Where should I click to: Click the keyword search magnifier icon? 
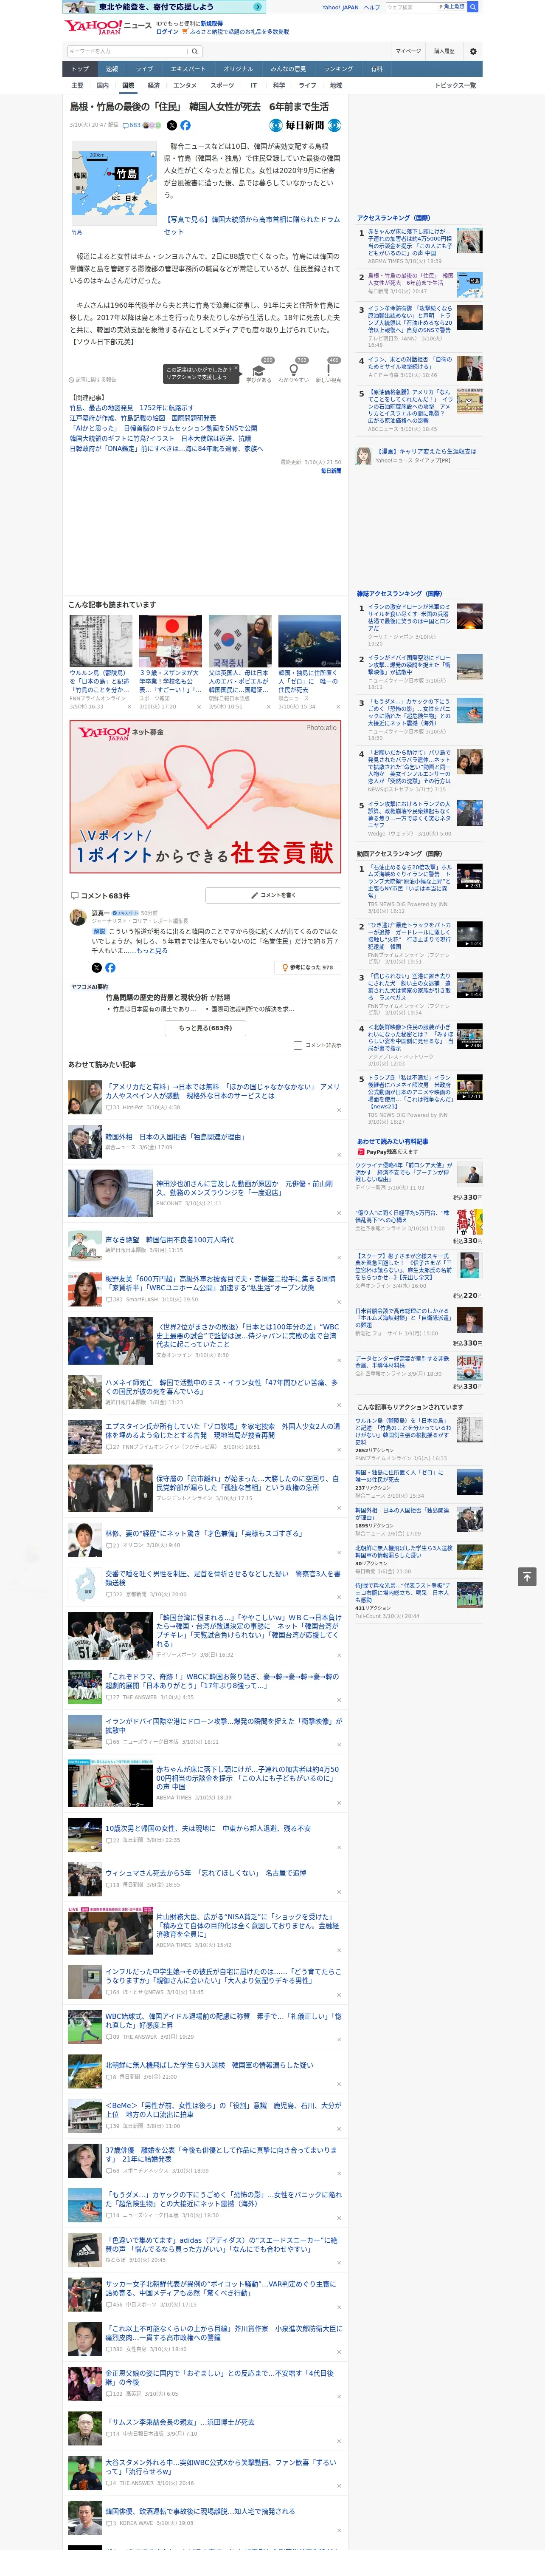coord(194,51)
